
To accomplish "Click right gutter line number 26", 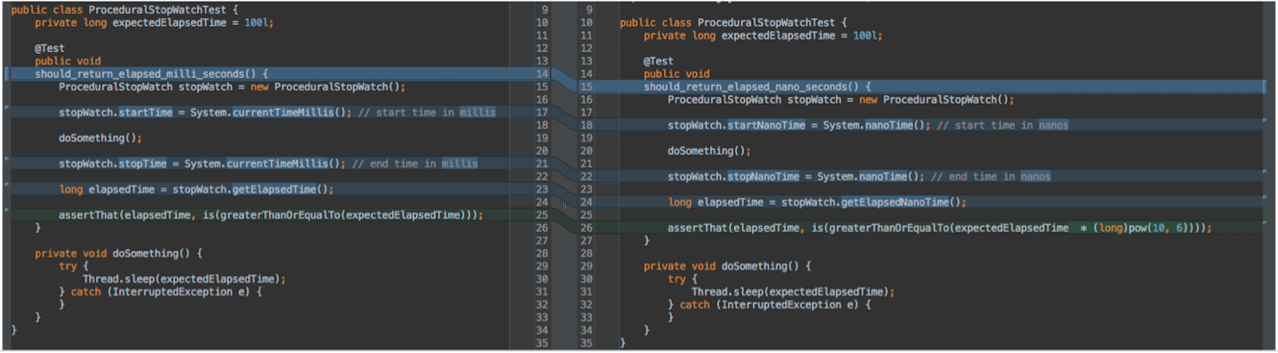I will pos(586,228).
